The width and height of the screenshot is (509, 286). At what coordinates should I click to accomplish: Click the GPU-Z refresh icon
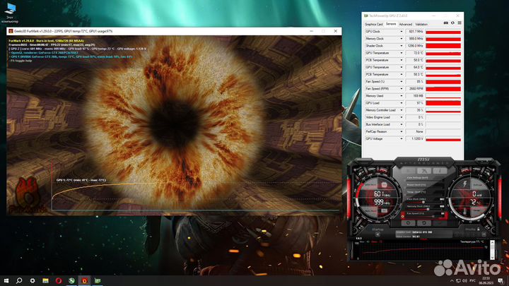(x=453, y=23)
